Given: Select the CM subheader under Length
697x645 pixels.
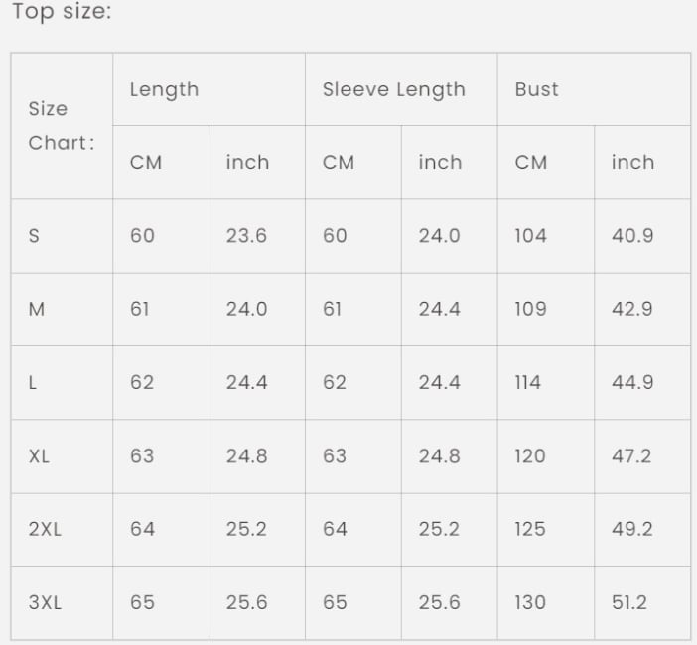Looking at the screenshot, I should tap(161, 163).
